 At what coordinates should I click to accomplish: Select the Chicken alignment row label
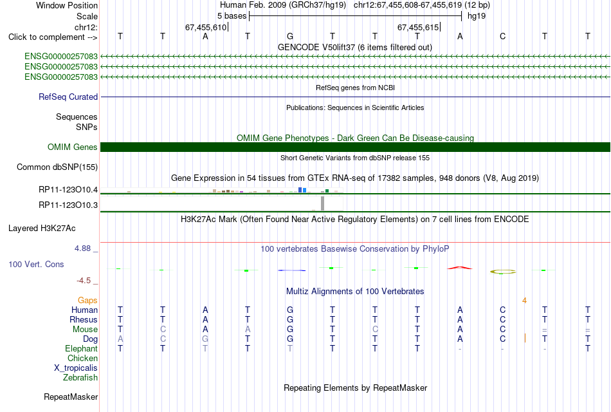[82, 358]
